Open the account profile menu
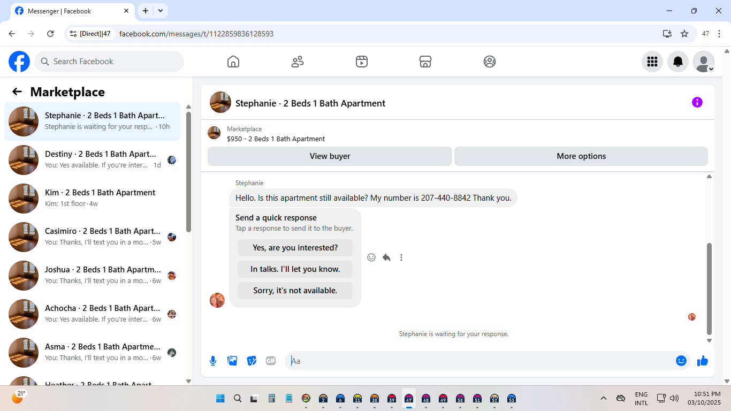Screen dimensions: 731x411 click(704, 62)
